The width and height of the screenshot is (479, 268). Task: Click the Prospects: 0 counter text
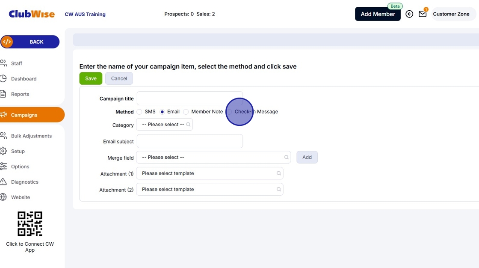(179, 14)
